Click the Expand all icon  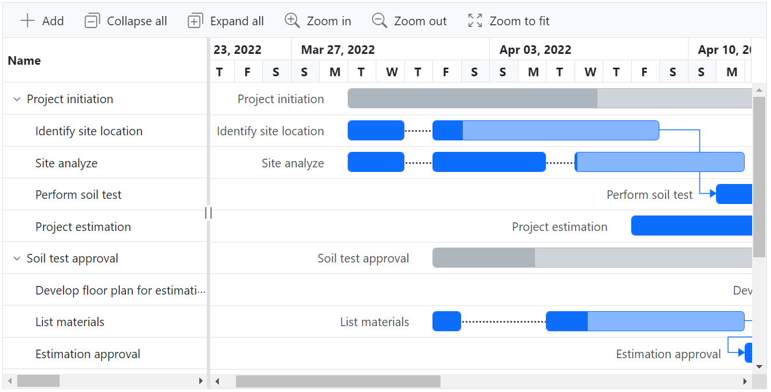195,19
